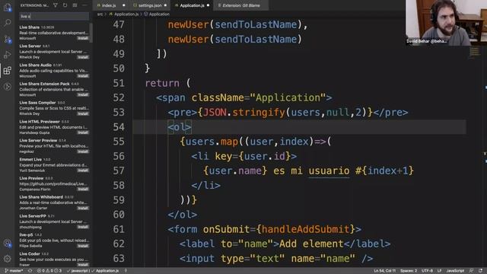This screenshot has width=487, height=274.
Task: Open the feedback icon in status bar
Action: click(472, 271)
